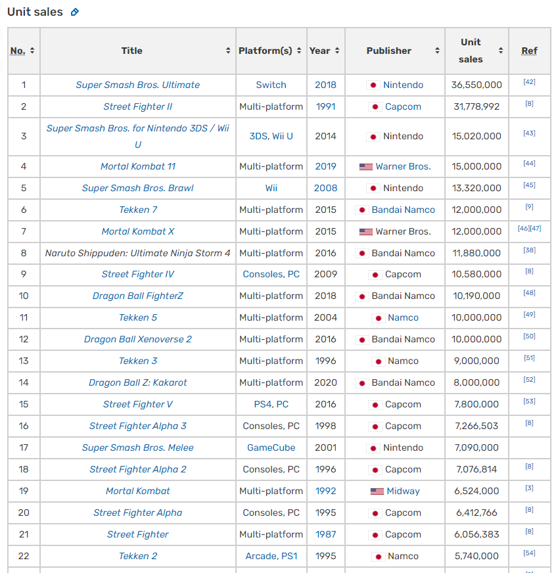Open Consoles, PC link in Street Fighter IV row
558x573 pixels.
[x=271, y=274]
